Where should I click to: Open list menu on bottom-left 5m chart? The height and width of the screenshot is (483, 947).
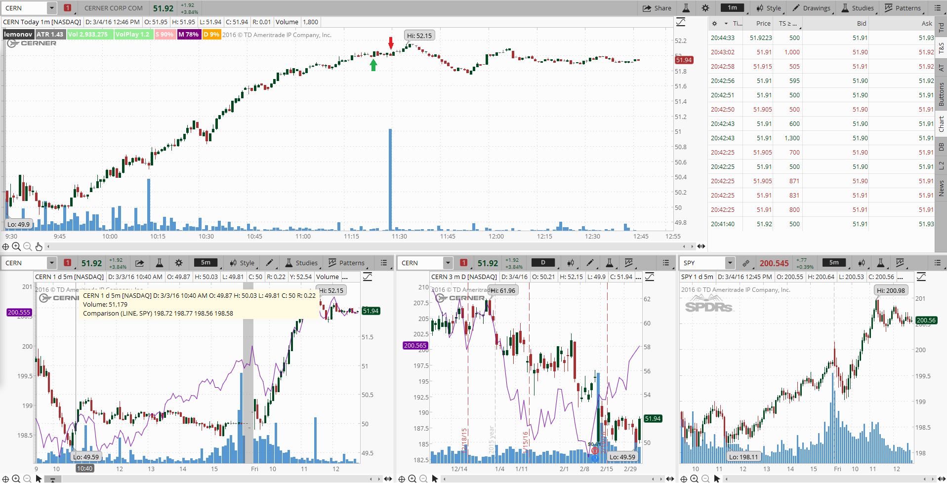pyautogui.click(x=384, y=263)
